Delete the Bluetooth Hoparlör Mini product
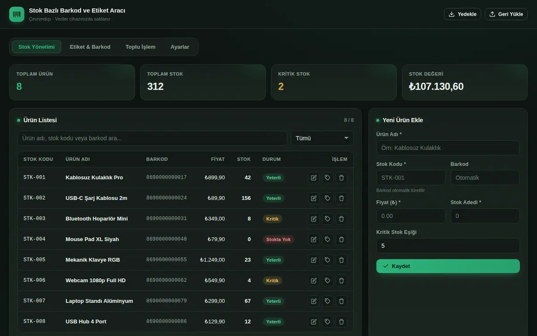The height and width of the screenshot is (336, 537). [x=341, y=219]
